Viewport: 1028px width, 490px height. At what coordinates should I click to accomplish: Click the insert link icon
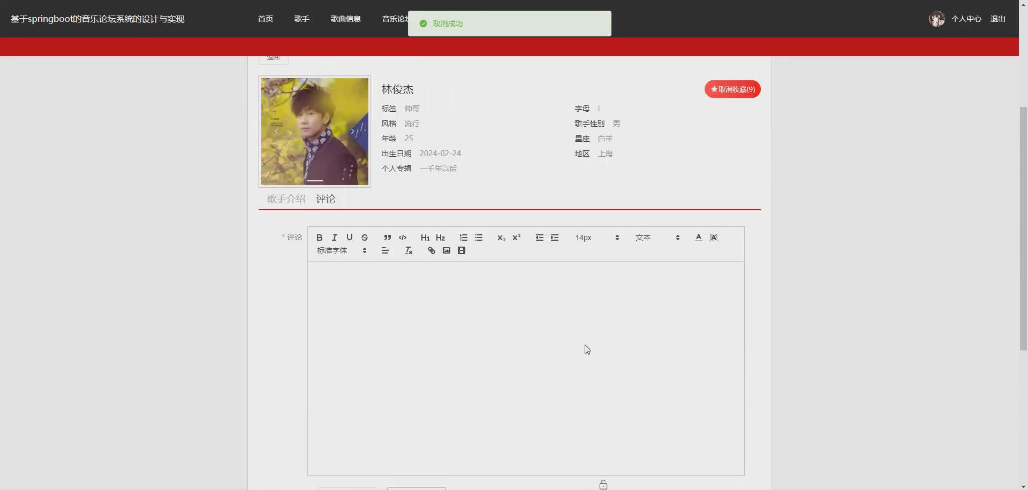[431, 250]
